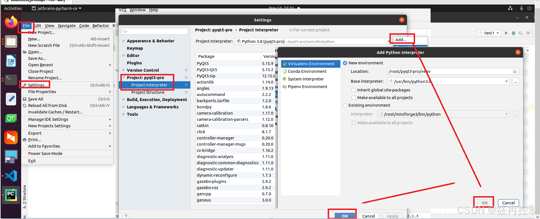Open the Base interpreter dropdown
Image resolution: width=540 pixels, height=219 pixels.
[x=506, y=82]
